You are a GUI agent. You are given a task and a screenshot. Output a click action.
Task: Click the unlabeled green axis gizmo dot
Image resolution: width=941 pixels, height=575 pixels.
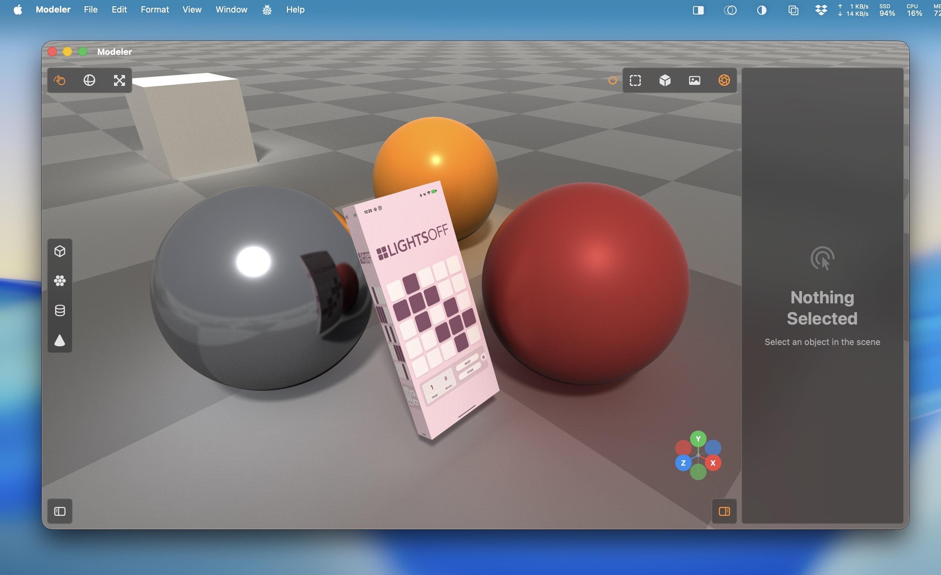pyautogui.click(x=698, y=472)
